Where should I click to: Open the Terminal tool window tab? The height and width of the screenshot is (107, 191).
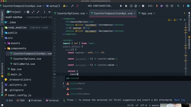coord(53,100)
